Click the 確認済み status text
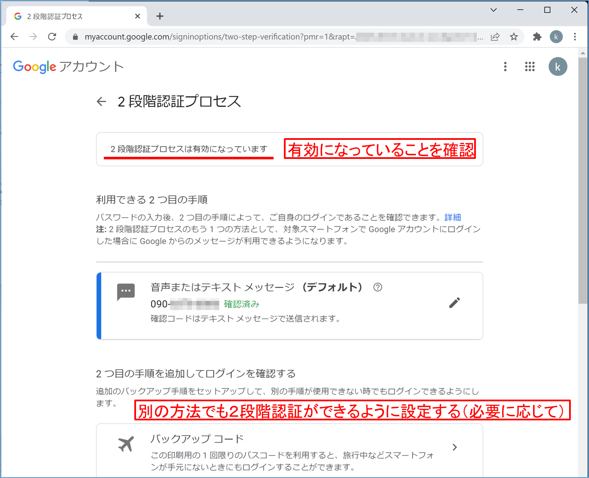Image resolution: width=589 pixels, height=478 pixels. pos(242,304)
